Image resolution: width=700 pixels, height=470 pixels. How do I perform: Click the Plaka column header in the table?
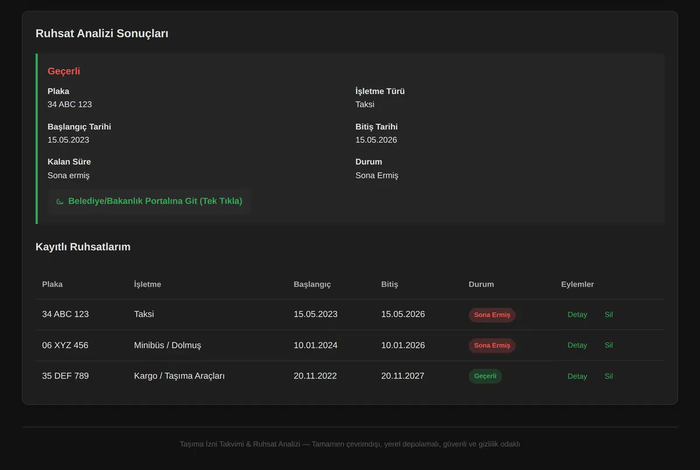coord(52,285)
